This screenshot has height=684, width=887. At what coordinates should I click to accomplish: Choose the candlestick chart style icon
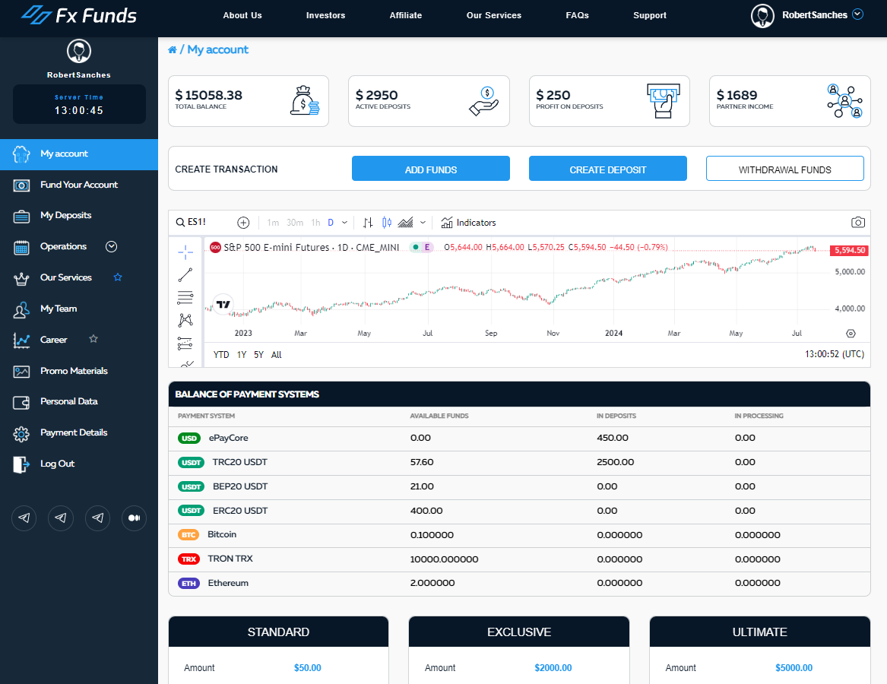(x=387, y=223)
